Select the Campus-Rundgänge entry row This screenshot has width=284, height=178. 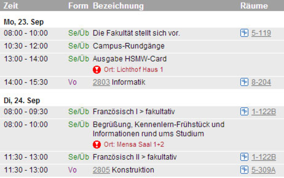(142, 46)
